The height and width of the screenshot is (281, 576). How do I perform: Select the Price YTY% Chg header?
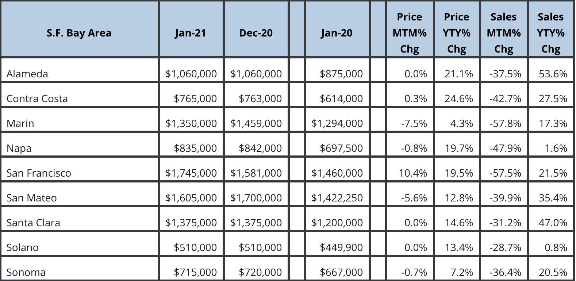pyautogui.click(x=457, y=33)
